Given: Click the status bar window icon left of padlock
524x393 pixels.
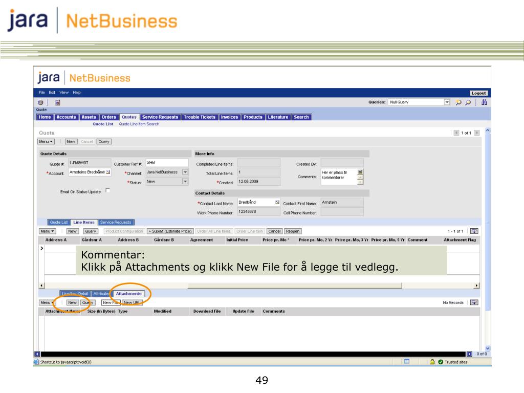Looking at the screenshot, I should pyautogui.click(x=407, y=362).
